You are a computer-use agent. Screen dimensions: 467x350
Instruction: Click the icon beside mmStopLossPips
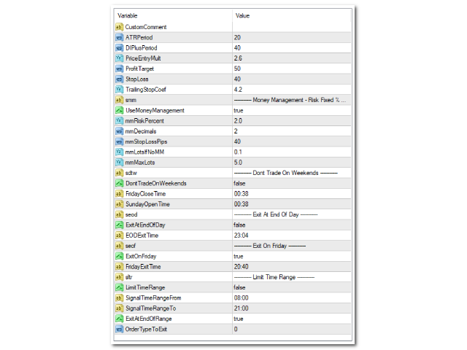click(119, 141)
